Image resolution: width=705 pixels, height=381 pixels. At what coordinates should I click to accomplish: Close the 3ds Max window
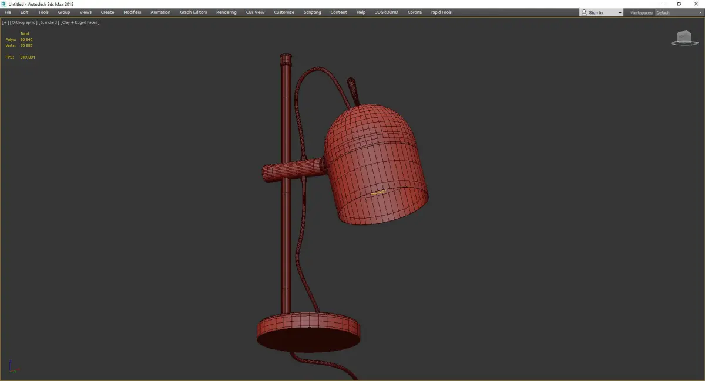click(x=696, y=4)
